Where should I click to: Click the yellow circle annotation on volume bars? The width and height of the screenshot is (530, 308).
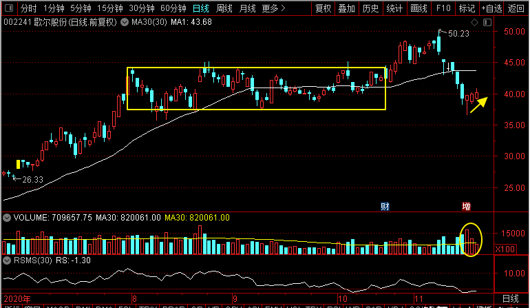(471, 240)
